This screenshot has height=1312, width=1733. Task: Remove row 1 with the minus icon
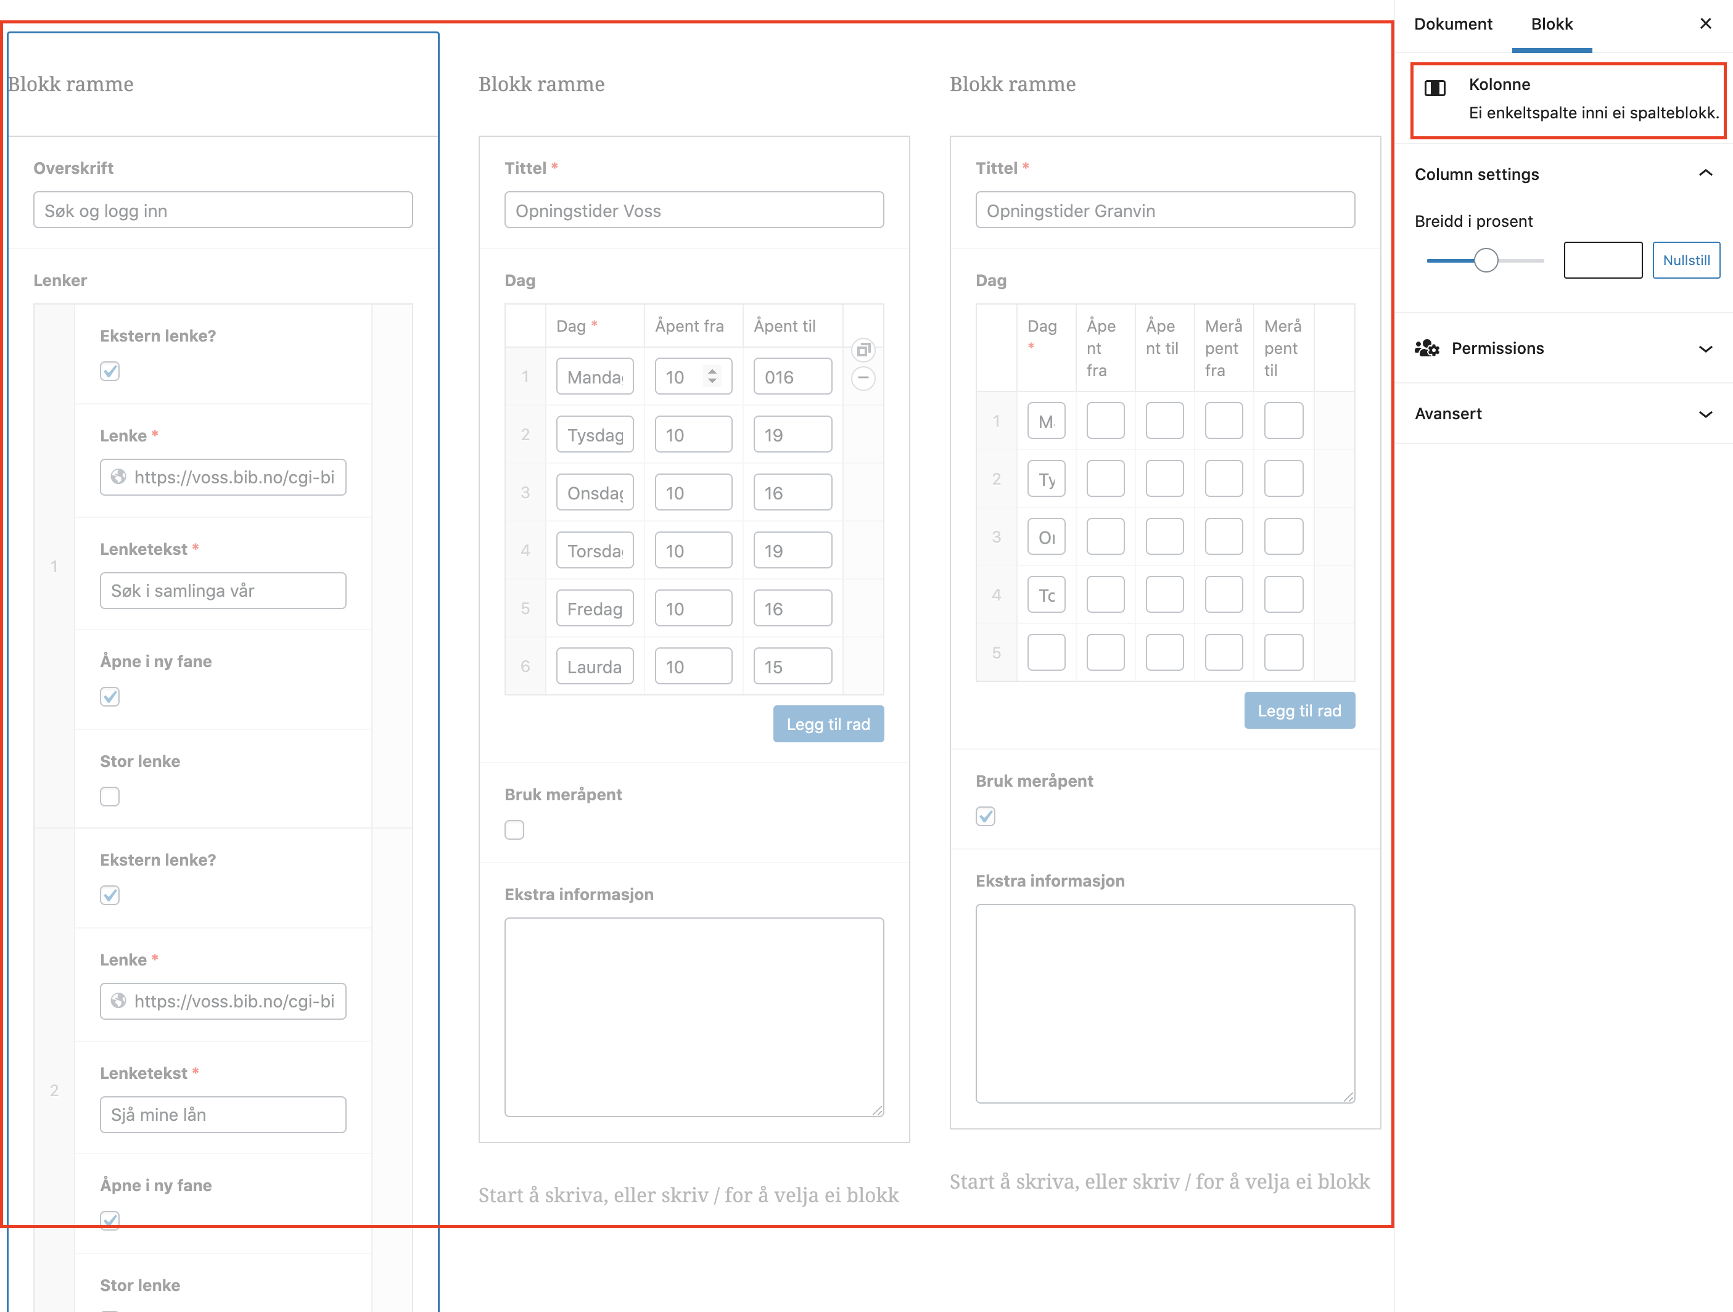(x=863, y=379)
